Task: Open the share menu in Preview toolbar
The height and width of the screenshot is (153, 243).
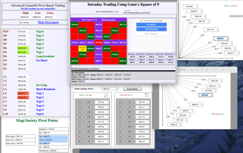Action: 207,70
